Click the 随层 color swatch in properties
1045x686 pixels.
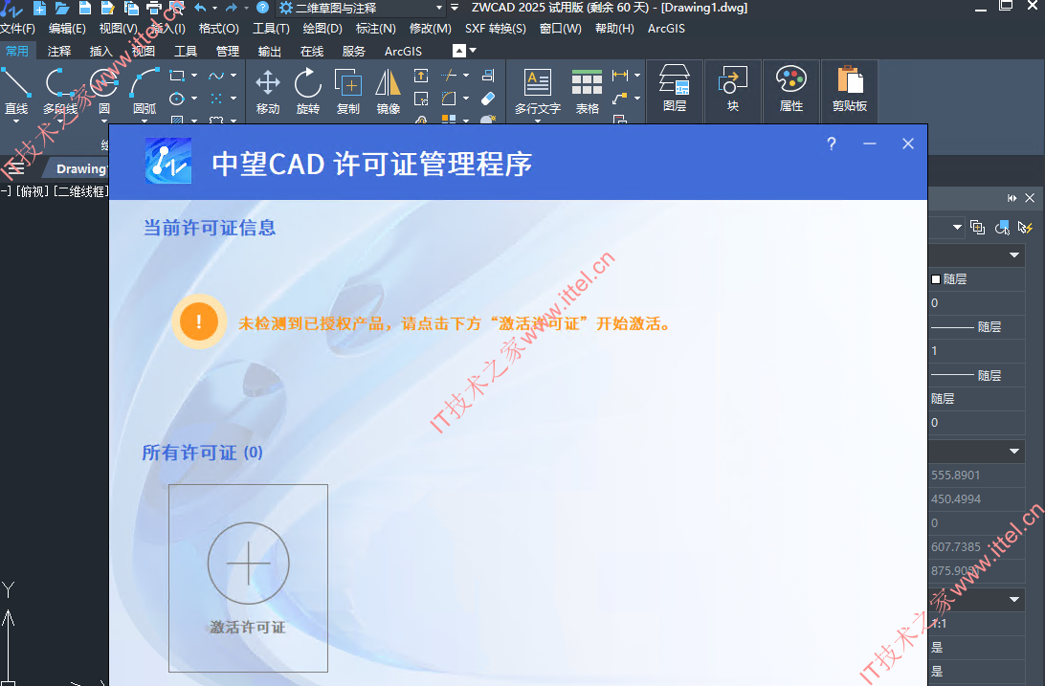pos(936,279)
